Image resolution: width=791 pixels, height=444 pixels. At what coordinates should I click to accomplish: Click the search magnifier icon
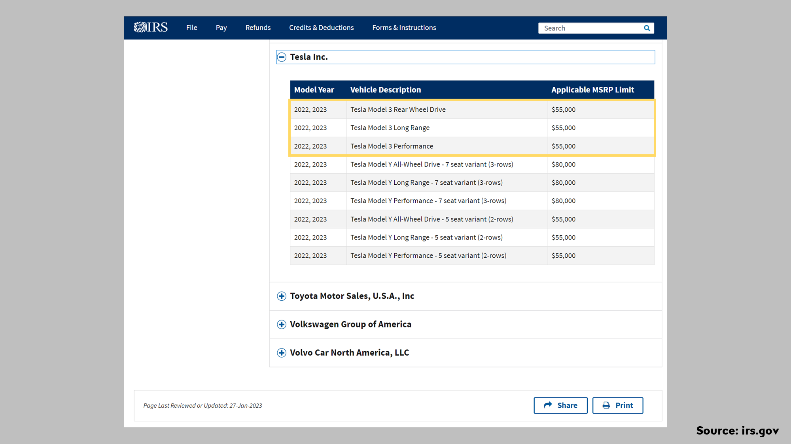point(647,28)
